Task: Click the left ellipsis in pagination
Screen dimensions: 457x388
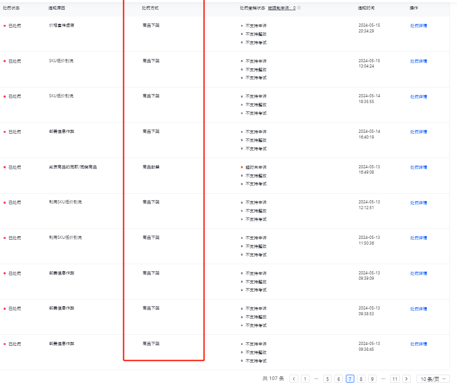Action: point(316,379)
